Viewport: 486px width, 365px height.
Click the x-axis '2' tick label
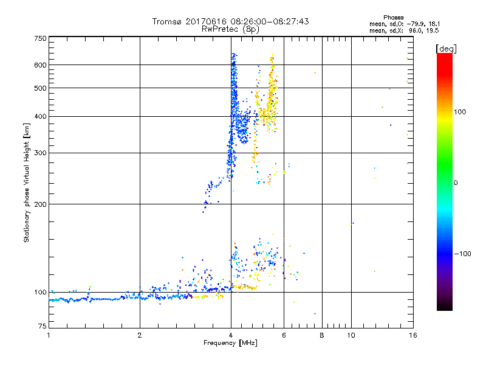coord(140,335)
